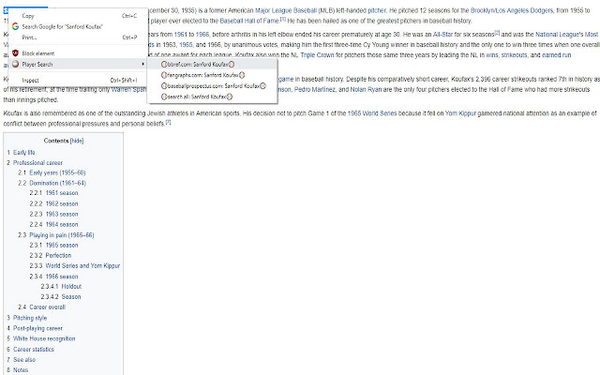Open the Baseball Hall of Fame link
This screenshot has width=600, height=375.
point(249,21)
